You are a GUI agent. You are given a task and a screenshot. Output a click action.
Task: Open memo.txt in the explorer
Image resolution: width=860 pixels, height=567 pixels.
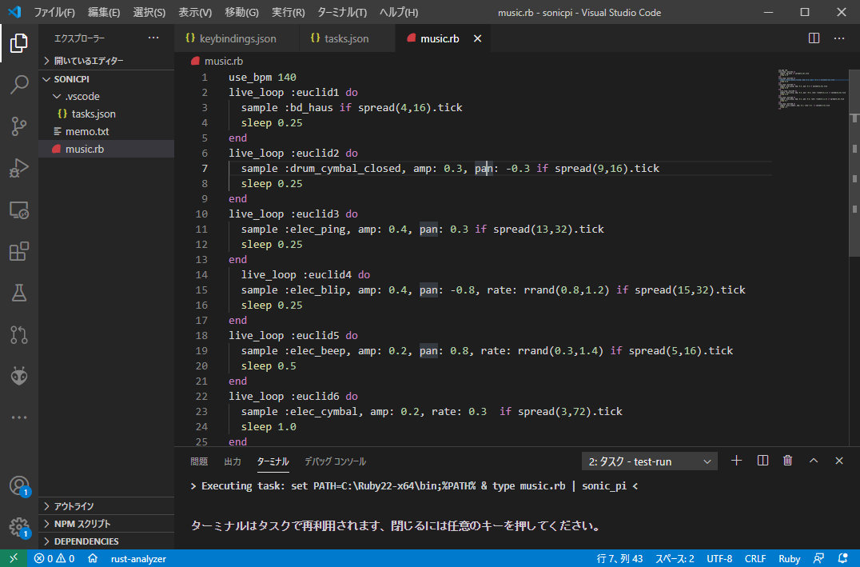[87, 131]
